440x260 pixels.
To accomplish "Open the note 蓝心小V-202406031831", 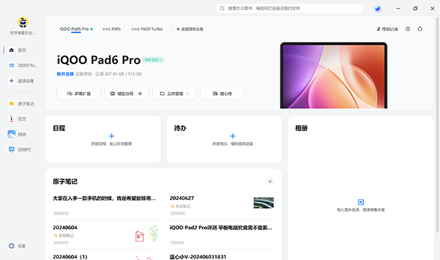I will point(222,257).
